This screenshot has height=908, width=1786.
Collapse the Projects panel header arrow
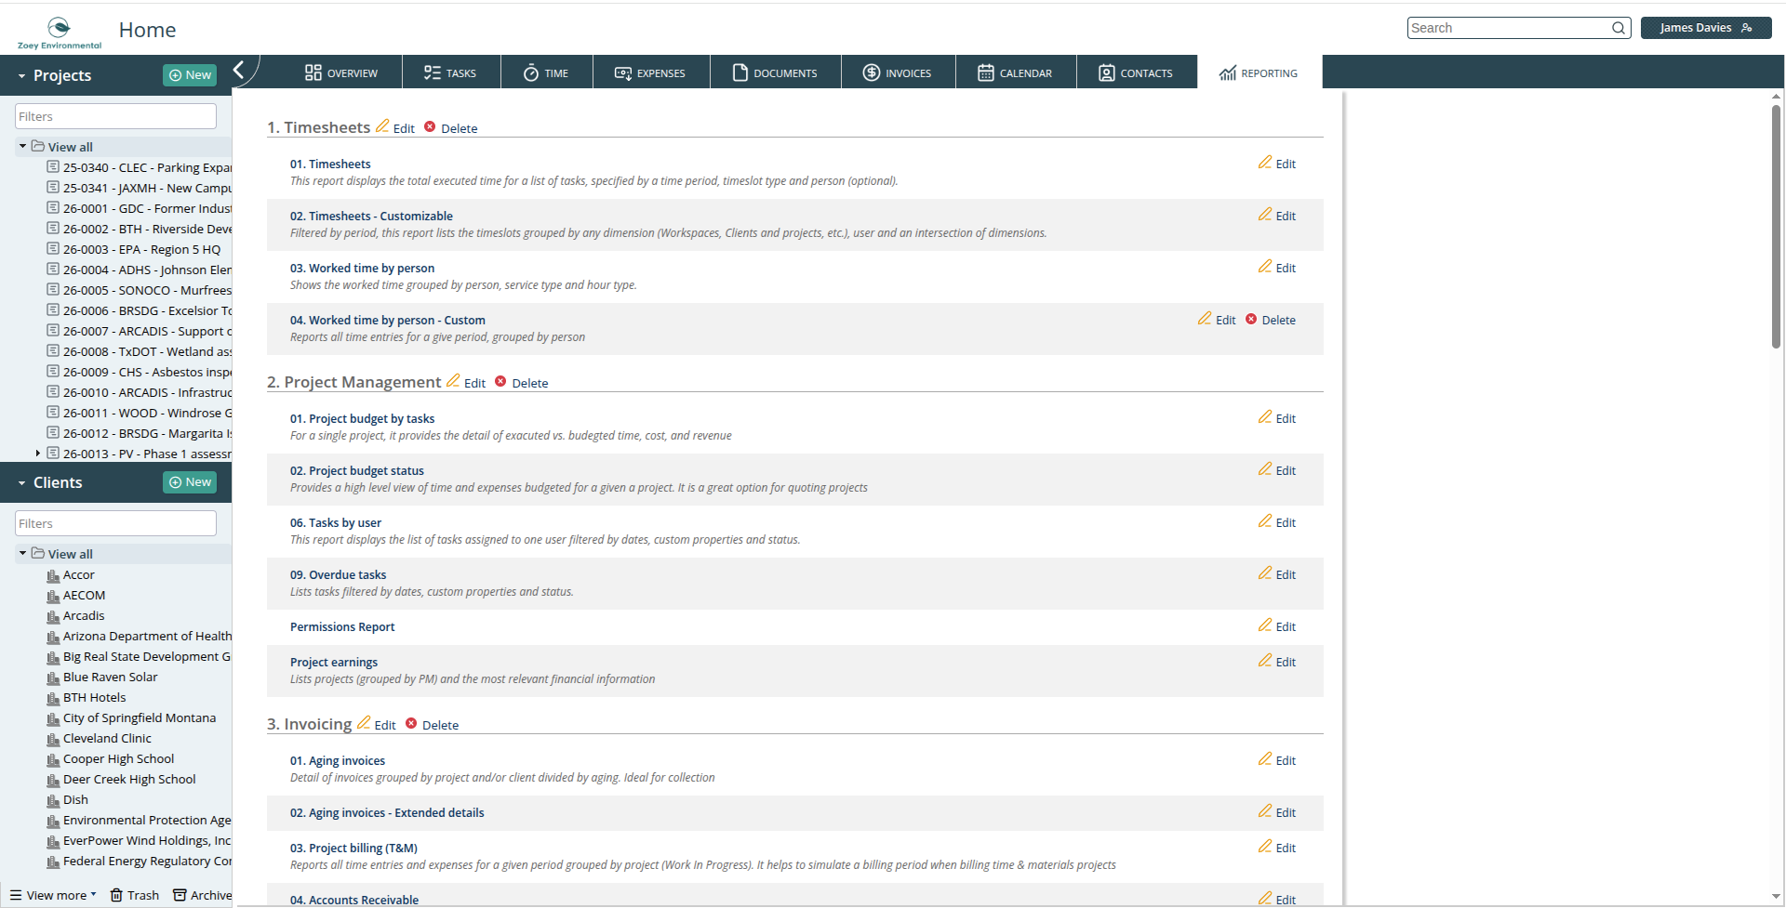[x=21, y=76]
